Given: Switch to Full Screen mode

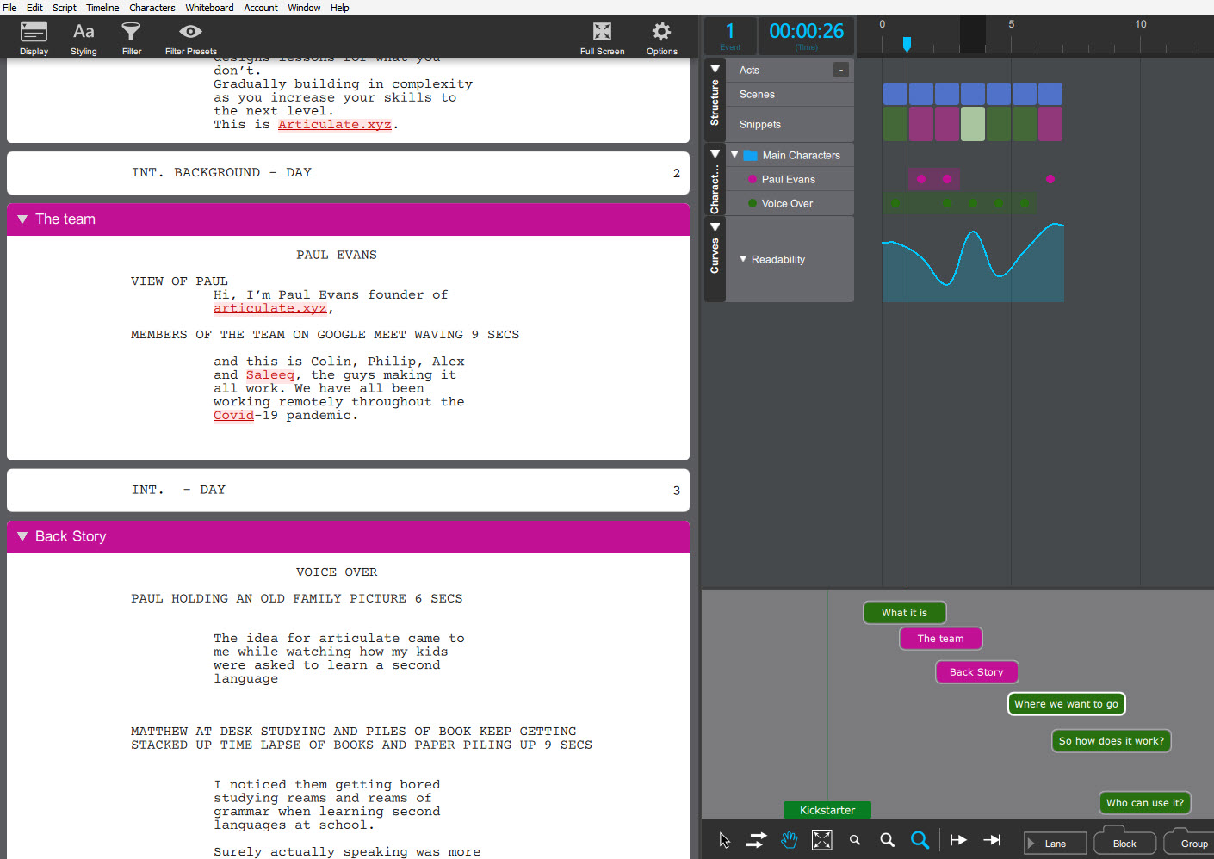Looking at the screenshot, I should 602,33.
